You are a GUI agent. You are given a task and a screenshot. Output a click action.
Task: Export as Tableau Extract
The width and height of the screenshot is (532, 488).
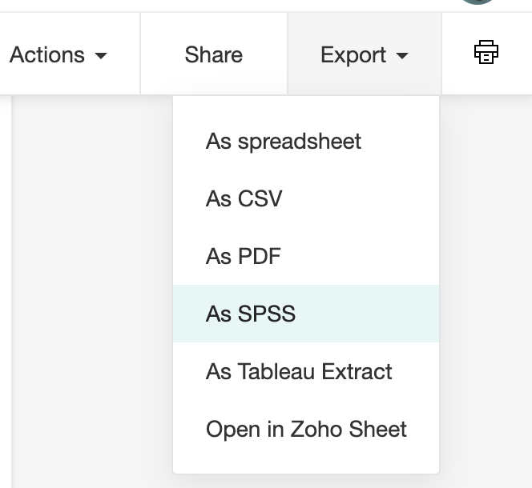pos(299,372)
